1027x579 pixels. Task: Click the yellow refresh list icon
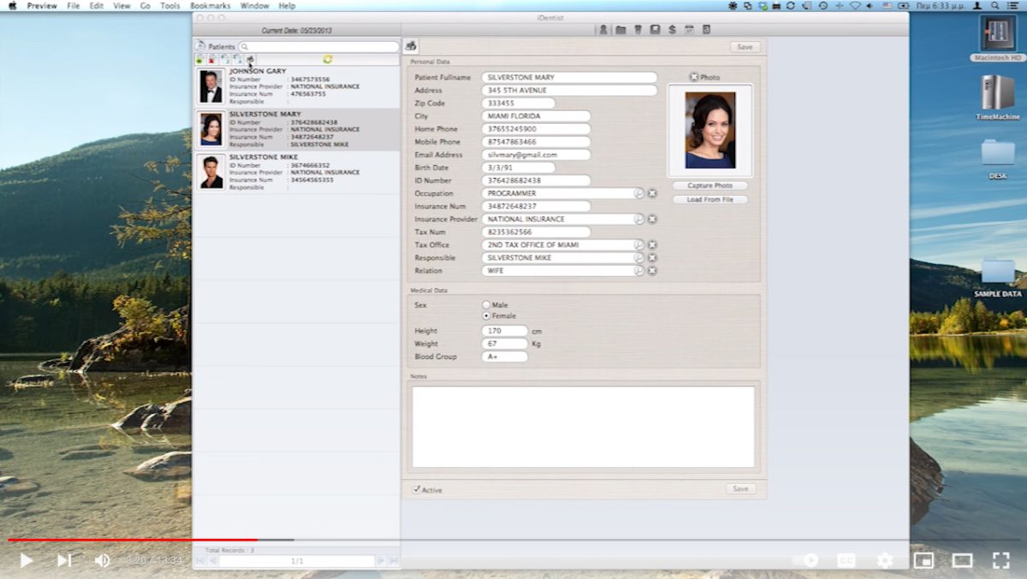coord(328,59)
